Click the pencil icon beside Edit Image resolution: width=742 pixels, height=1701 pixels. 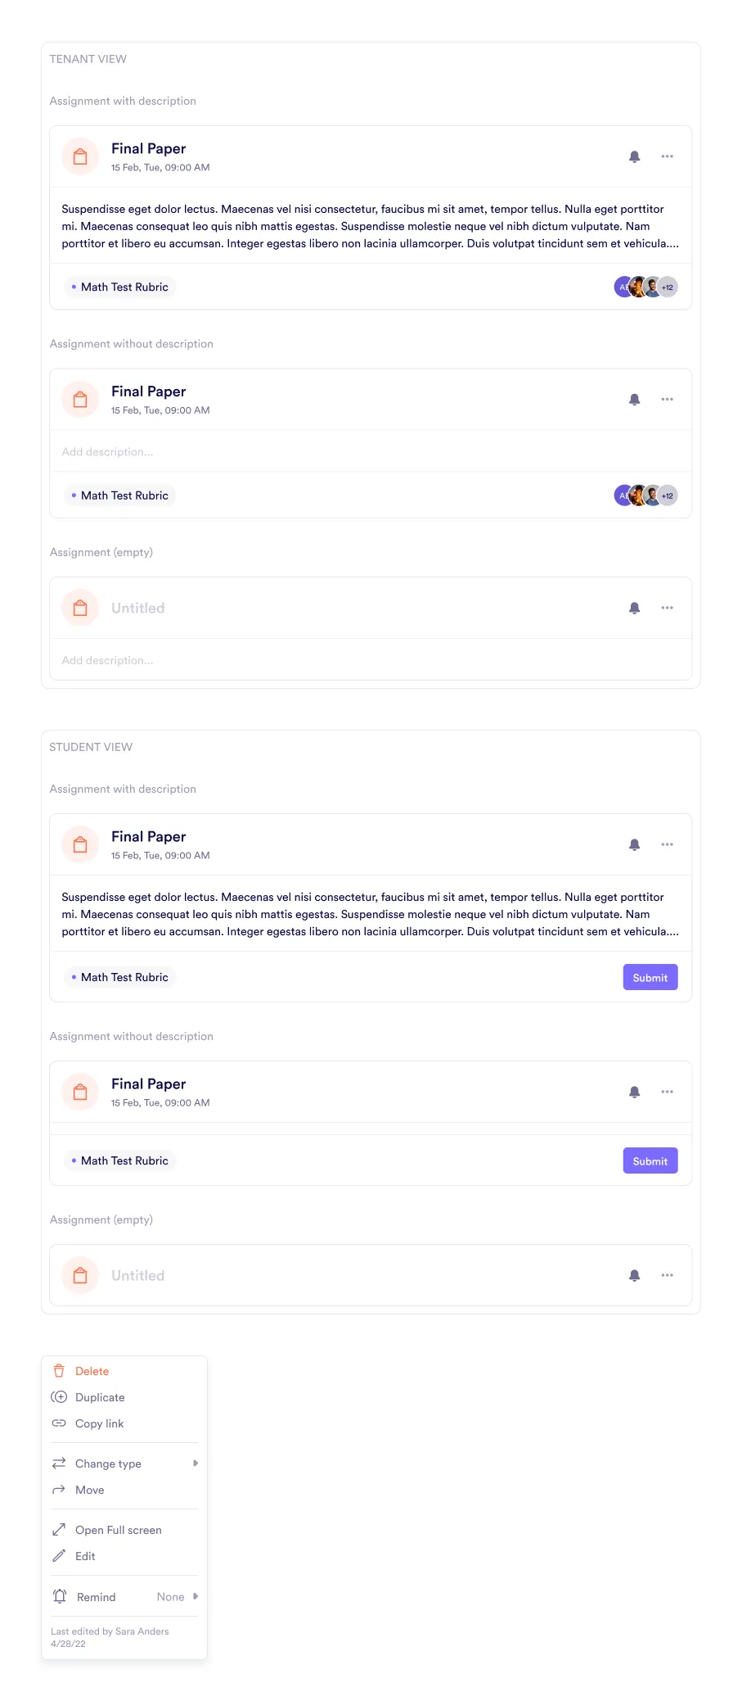click(x=59, y=1556)
